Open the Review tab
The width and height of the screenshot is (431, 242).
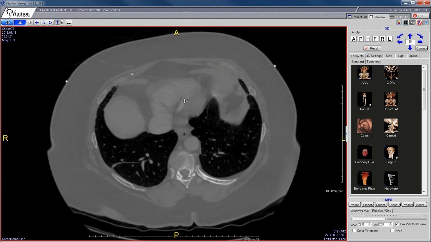[378, 17]
